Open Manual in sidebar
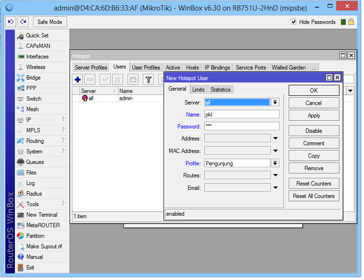364x280 pixels. (x=43, y=257)
